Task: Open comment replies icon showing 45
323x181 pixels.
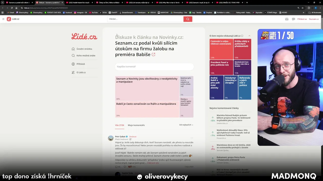Action: (x=118, y=167)
